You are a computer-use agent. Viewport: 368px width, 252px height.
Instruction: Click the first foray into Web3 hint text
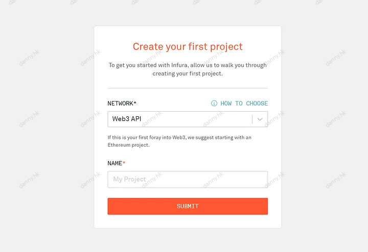[179, 141]
